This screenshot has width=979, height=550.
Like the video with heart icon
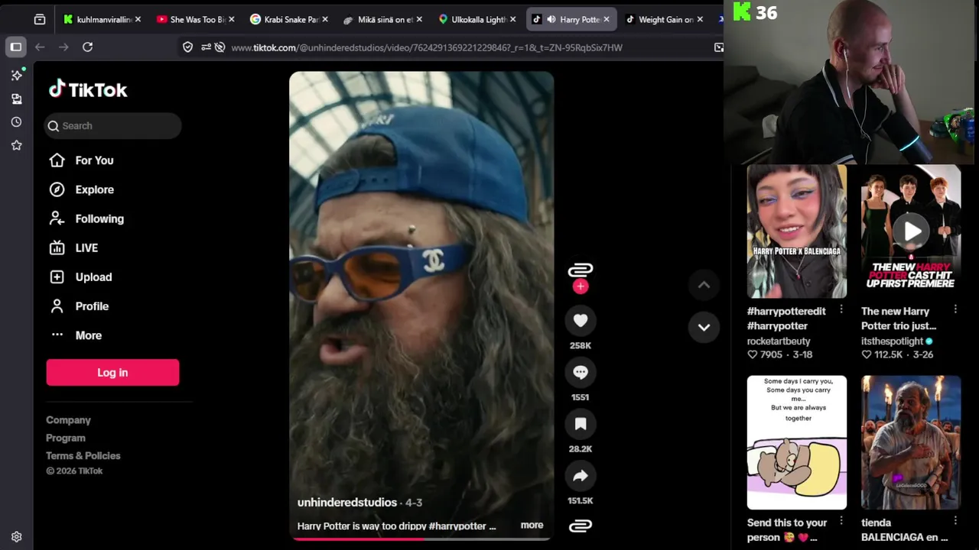pos(581,321)
